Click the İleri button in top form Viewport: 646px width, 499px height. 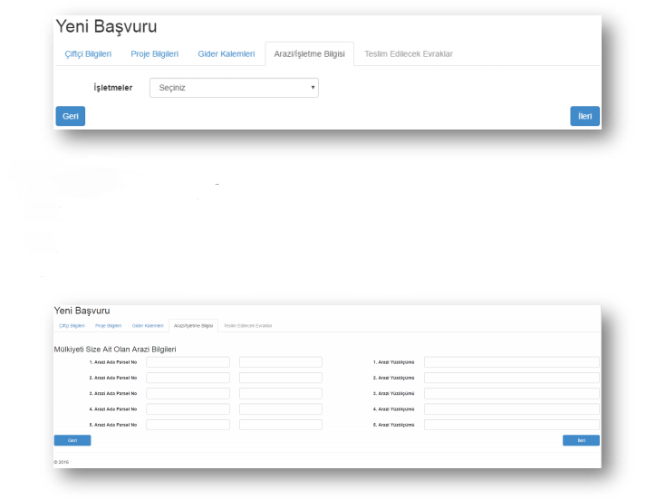click(x=584, y=116)
